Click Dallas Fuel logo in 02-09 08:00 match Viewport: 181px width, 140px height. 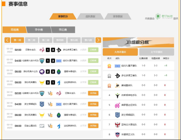pos(59,83)
